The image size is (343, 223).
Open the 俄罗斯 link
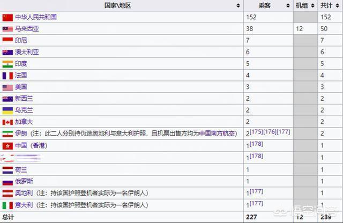24,181
